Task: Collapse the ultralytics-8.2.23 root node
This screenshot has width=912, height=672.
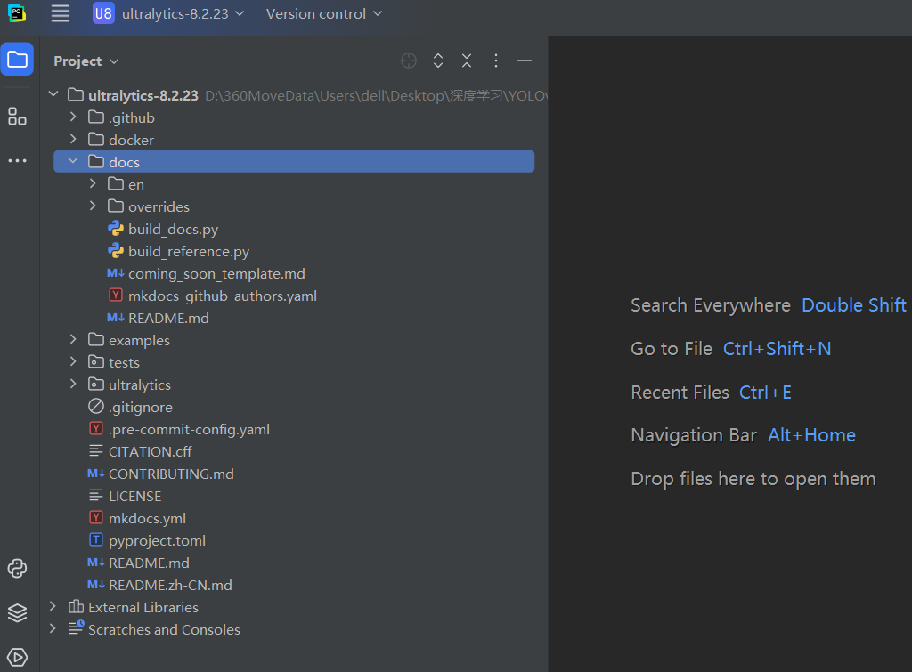Action: click(x=53, y=93)
